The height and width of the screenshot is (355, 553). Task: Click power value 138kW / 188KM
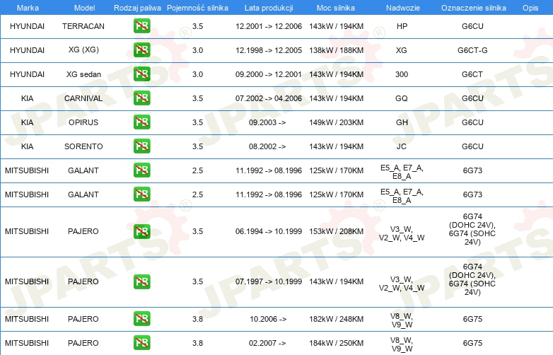(336, 50)
